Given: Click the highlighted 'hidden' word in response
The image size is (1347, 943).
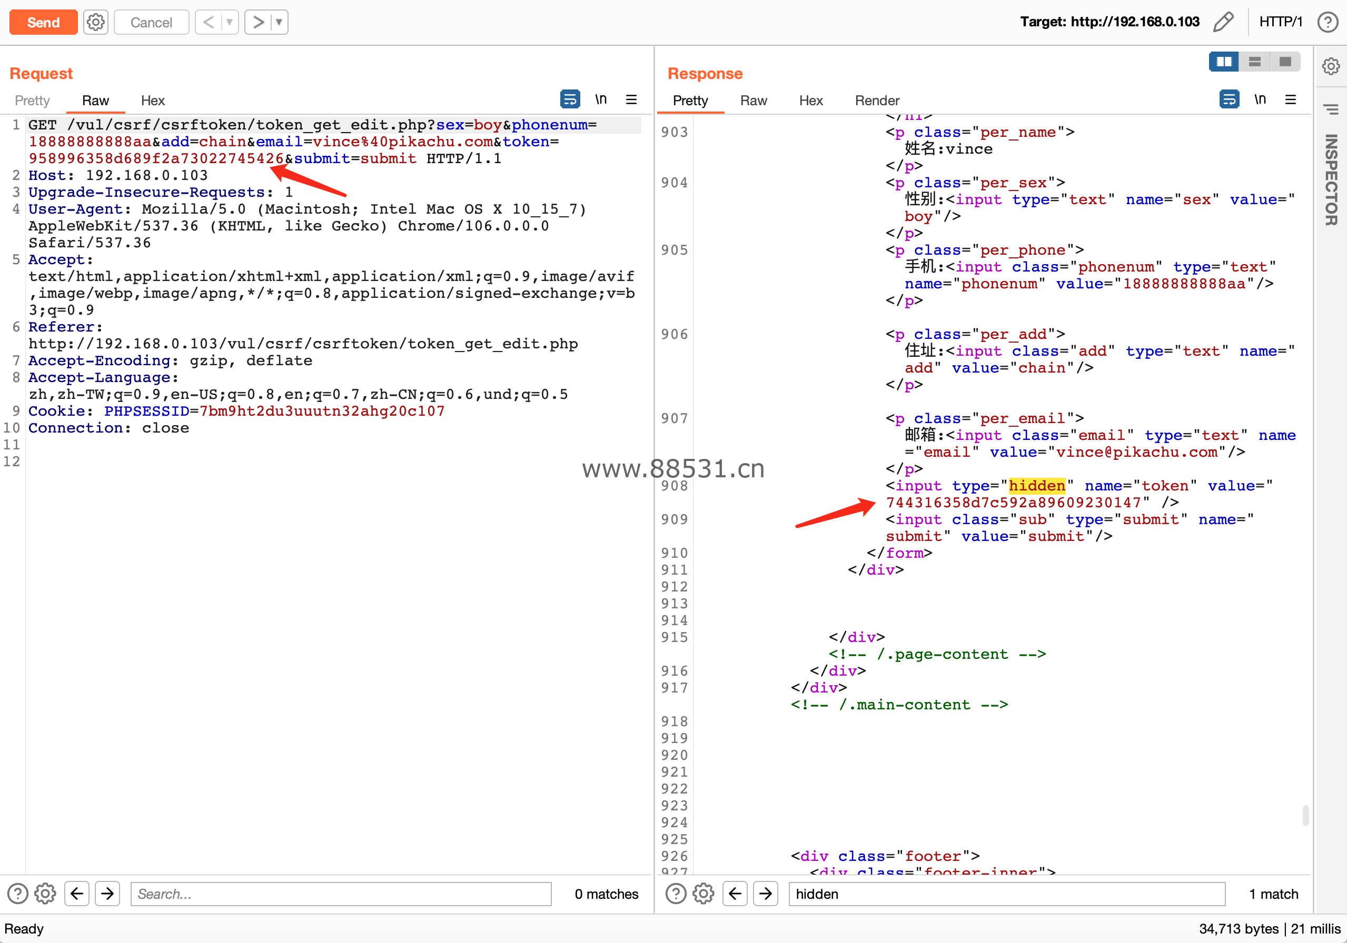Looking at the screenshot, I should point(1037,486).
